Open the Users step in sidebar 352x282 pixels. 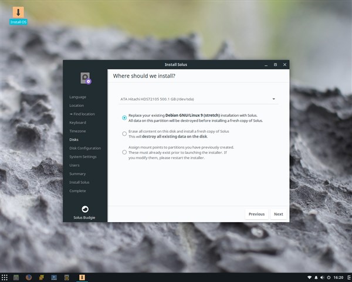[75, 165]
